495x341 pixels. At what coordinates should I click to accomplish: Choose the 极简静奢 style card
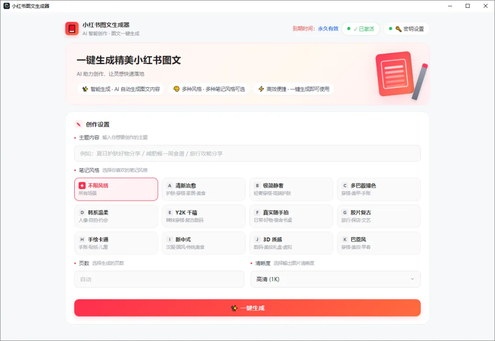(291, 189)
